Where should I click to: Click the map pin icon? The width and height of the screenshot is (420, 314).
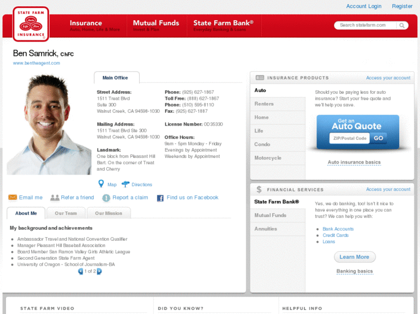pos(101,184)
